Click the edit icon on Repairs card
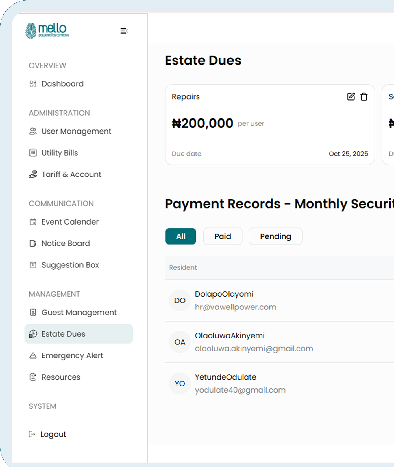Viewport: 394px width, 467px height. pyautogui.click(x=351, y=96)
